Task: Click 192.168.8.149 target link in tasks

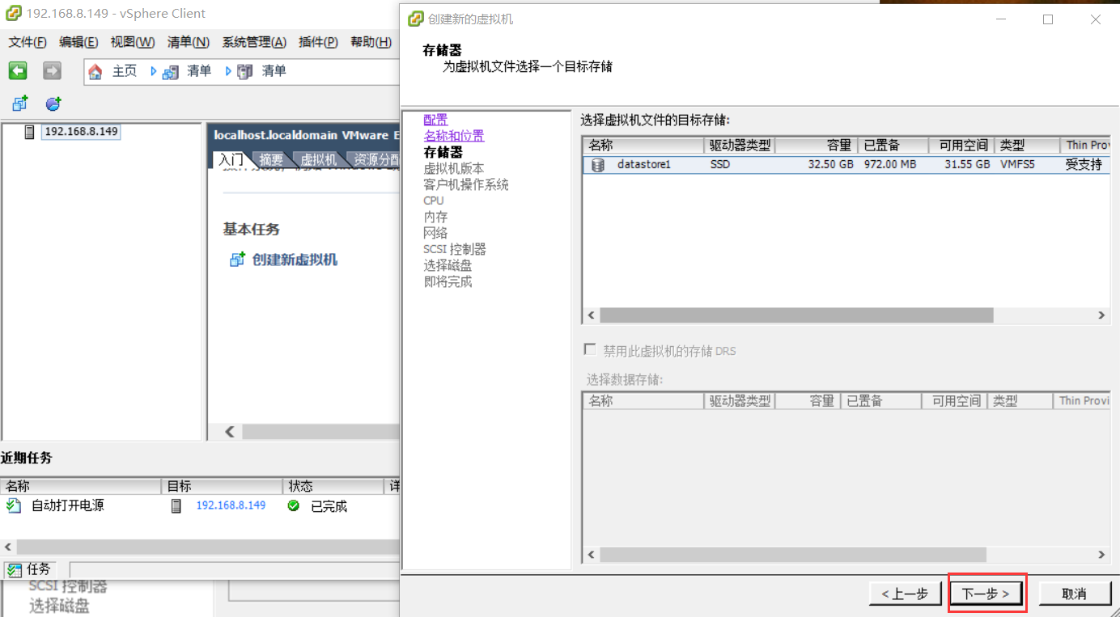Action: [231, 505]
